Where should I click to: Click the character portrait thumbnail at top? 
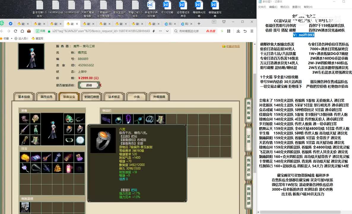point(31,56)
